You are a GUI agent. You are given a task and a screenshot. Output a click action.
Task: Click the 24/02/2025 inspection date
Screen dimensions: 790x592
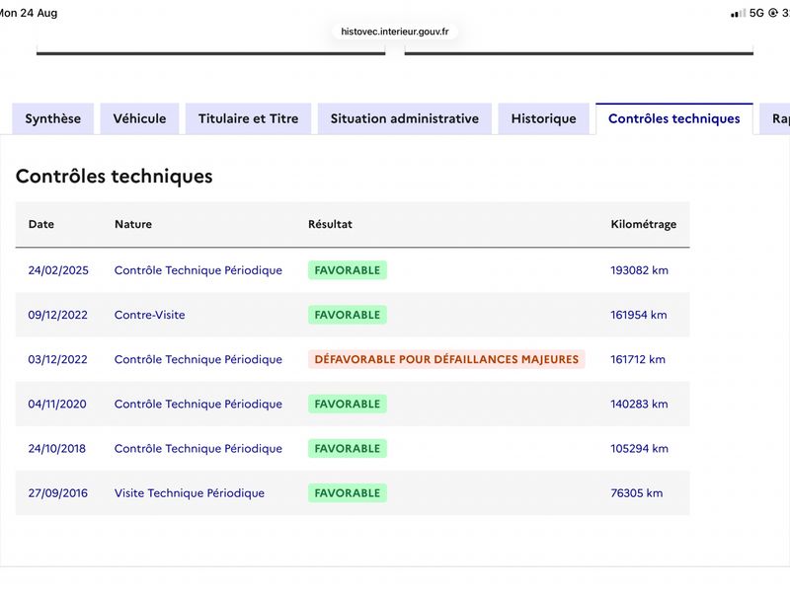pyautogui.click(x=58, y=270)
